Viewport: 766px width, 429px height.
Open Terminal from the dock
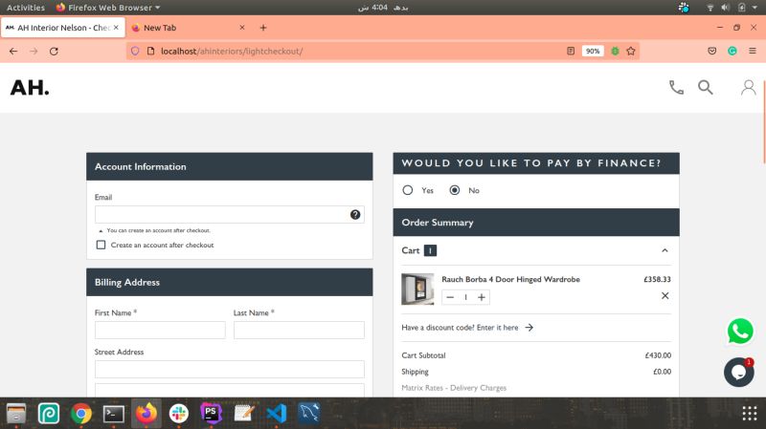coord(113,414)
